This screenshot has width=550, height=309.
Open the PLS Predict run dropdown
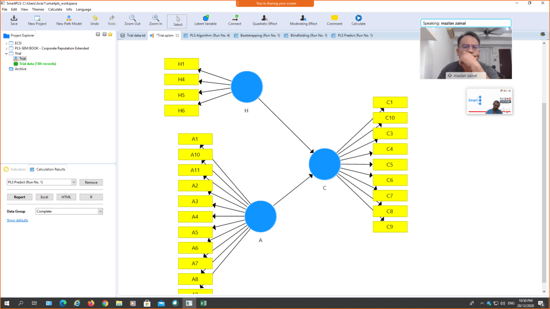(x=73, y=182)
